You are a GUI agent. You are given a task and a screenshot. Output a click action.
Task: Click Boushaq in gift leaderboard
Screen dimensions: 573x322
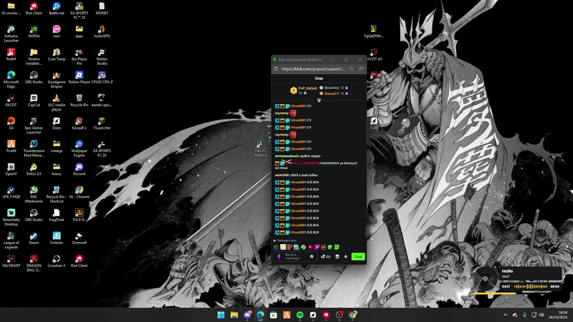[x=331, y=88]
